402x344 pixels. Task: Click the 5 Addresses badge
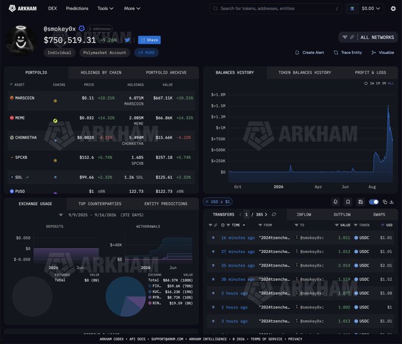click(x=100, y=29)
